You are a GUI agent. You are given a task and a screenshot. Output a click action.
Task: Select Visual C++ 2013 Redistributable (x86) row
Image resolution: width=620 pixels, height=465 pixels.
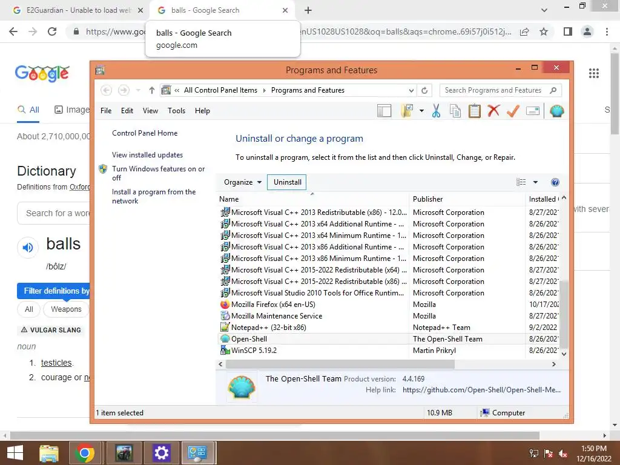(389, 213)
